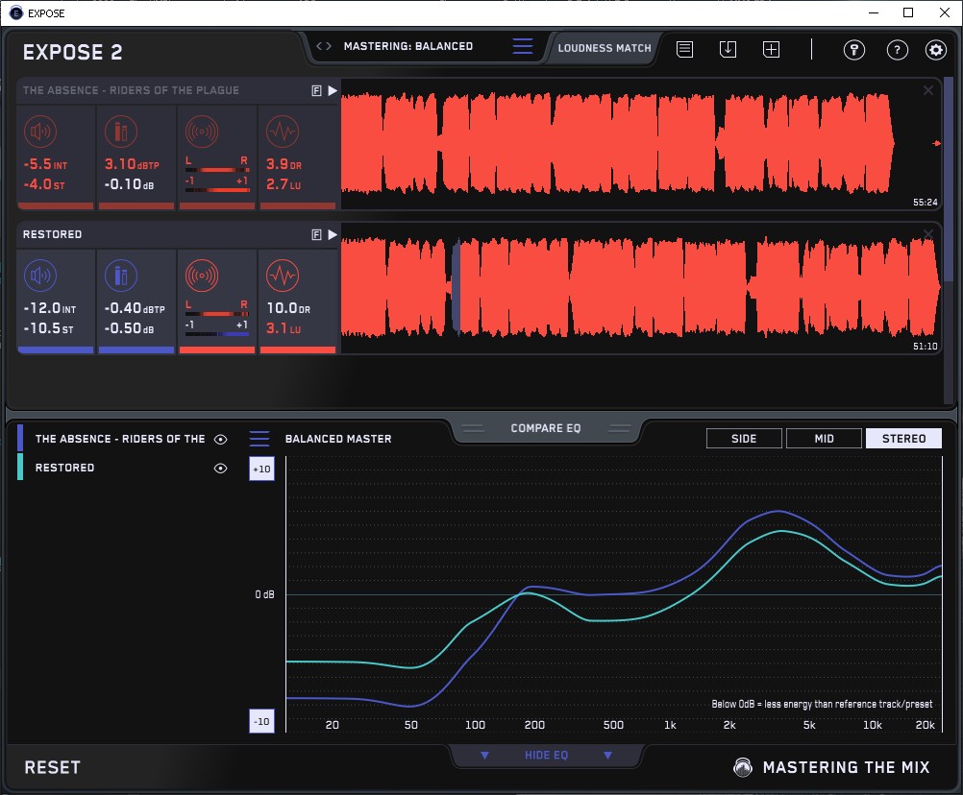This screenshot has width=963, height=795.
Task: Click the 3.10 dBTP peak reading
Action: tap(132, 164)
